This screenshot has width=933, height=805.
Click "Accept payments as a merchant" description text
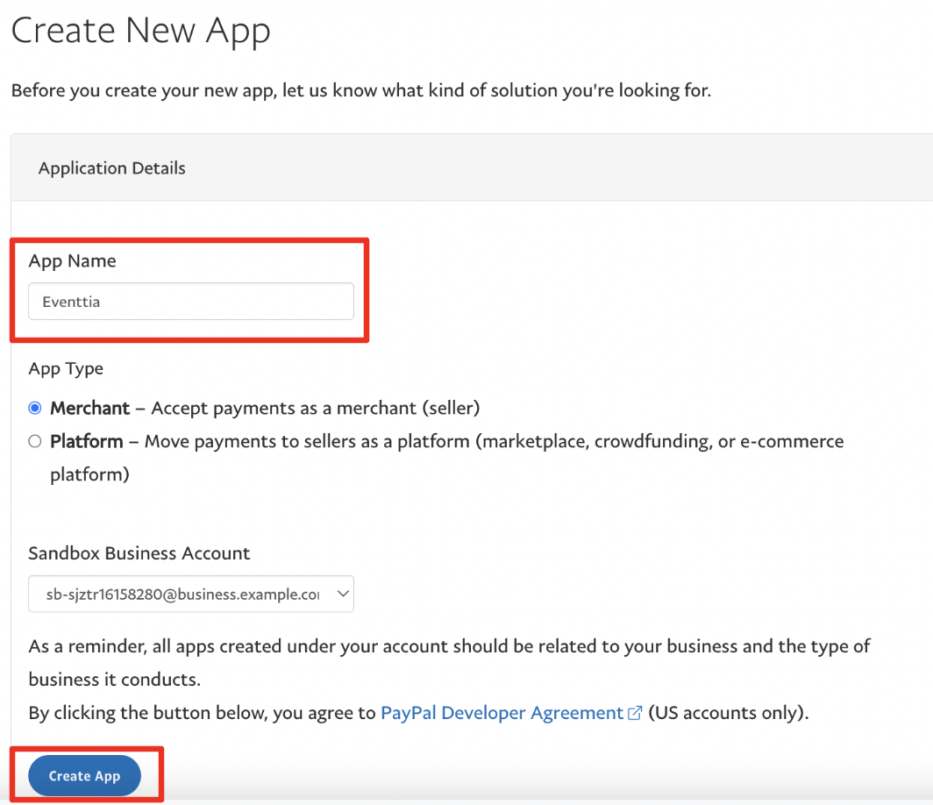coord(316,408)
